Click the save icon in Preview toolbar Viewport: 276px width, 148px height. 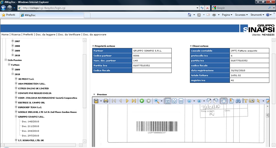[x=96, y=101]
